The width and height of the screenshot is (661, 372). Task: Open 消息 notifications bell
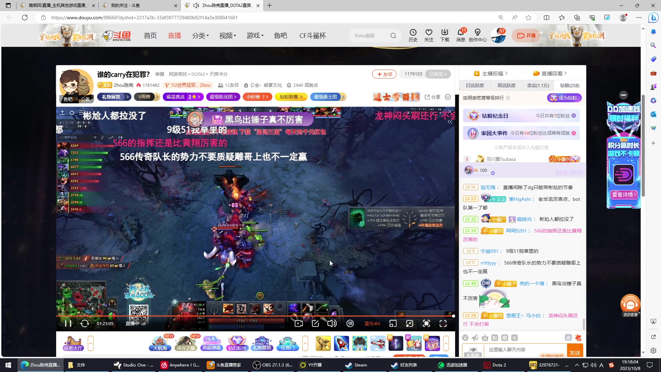tap(461, 35)
